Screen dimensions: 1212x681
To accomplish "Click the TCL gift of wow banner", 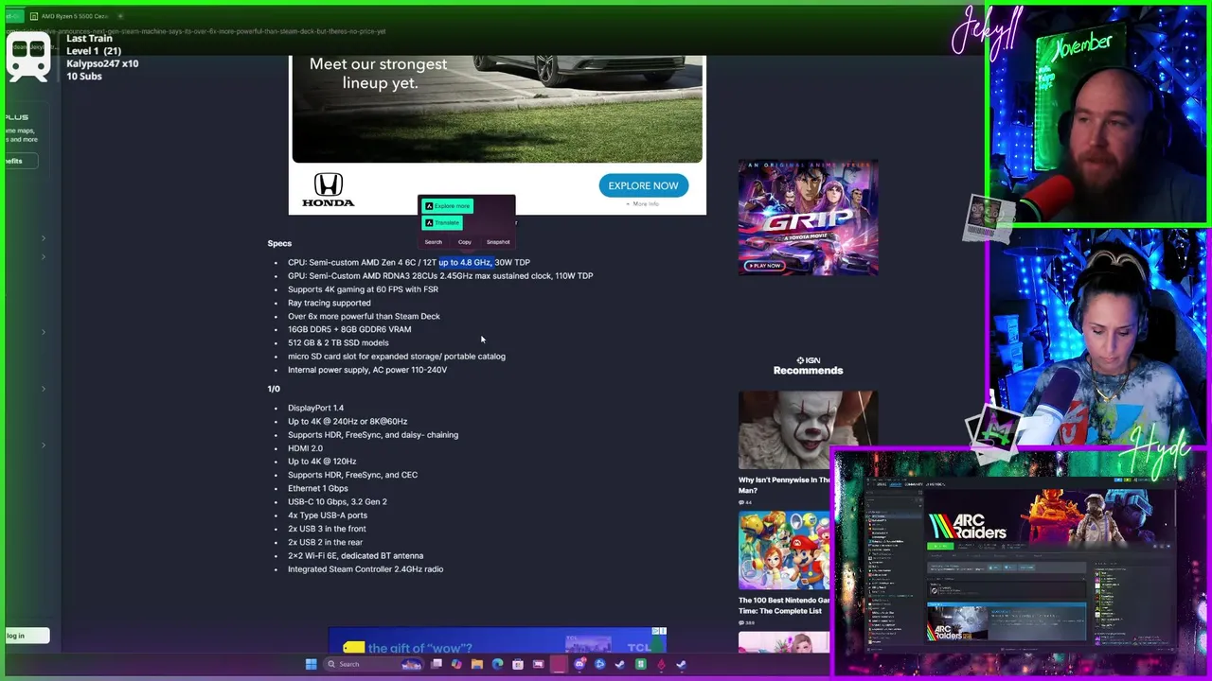I will coord(497,642).
